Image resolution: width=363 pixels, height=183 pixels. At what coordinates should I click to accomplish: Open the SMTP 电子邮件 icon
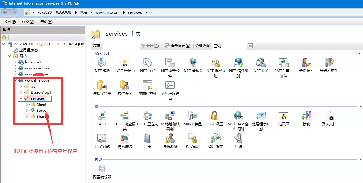coord(283,63)
